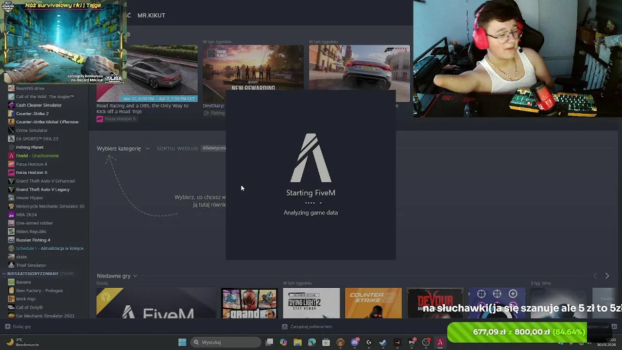Open Microsoft Store from the taskbar
The width and height of the screenshot is (622, 350).
pos(326,342)
